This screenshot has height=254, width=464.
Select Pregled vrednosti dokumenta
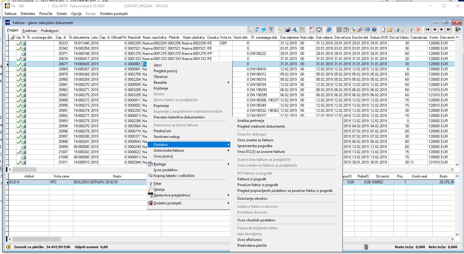coord(261,126)
